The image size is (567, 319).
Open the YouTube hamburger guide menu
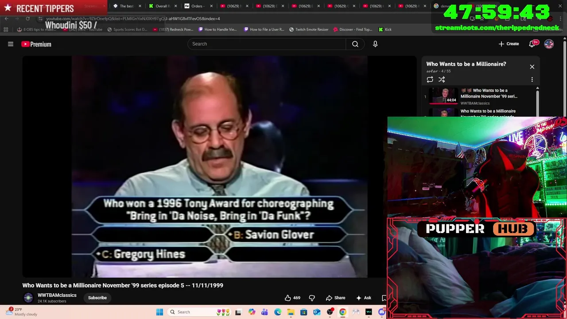pyautogui.click(x=11, y=44)
